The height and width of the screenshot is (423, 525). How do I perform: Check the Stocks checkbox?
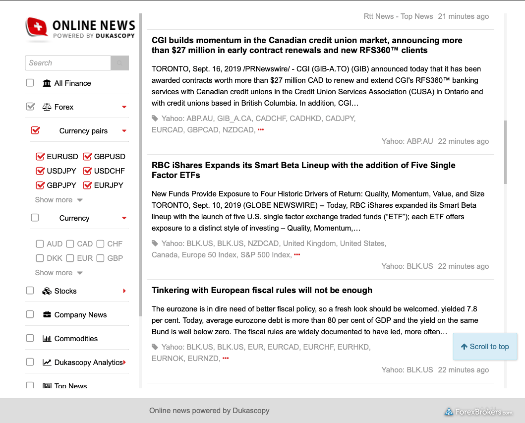(30, 291)
